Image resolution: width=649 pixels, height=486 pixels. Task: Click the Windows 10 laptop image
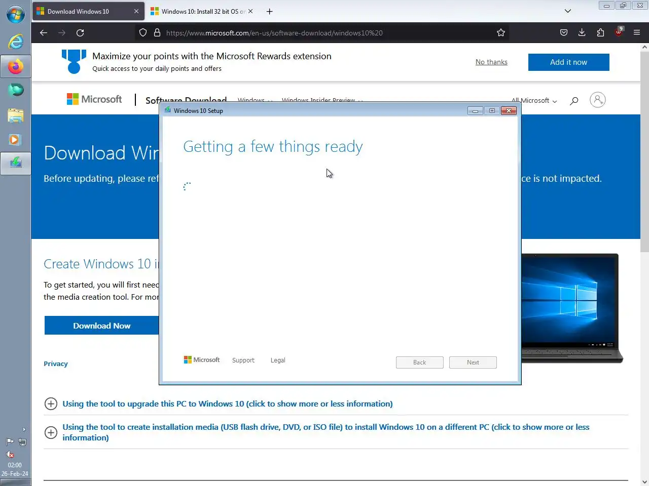pyautogui.click(x=572, y=309)
